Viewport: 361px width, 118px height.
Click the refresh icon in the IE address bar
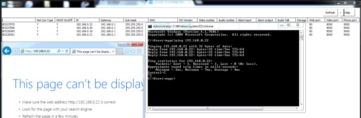[67, 51]
